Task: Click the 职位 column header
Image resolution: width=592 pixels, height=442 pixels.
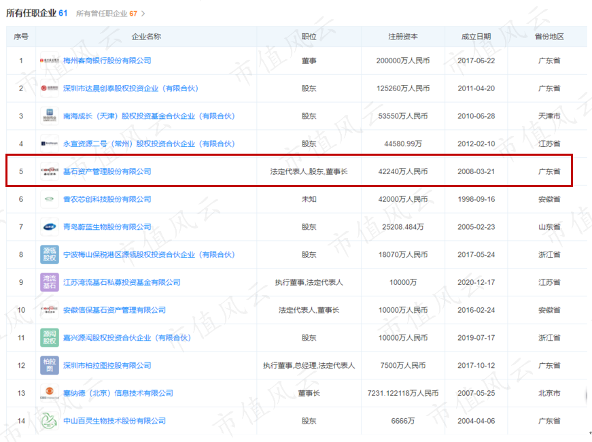Action: [309, 37]
